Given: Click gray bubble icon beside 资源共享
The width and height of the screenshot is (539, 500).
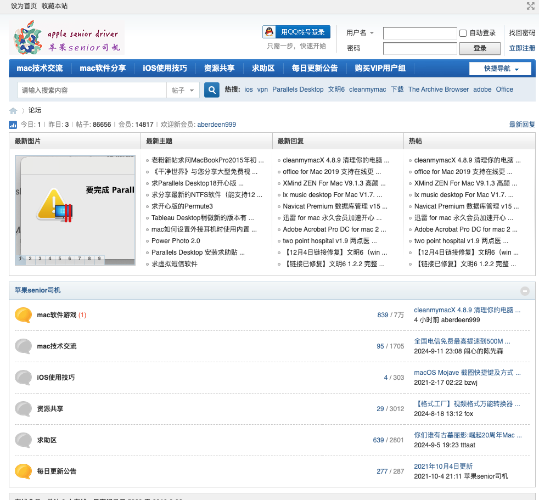Looking at the screenshot, I should point(24,408).
